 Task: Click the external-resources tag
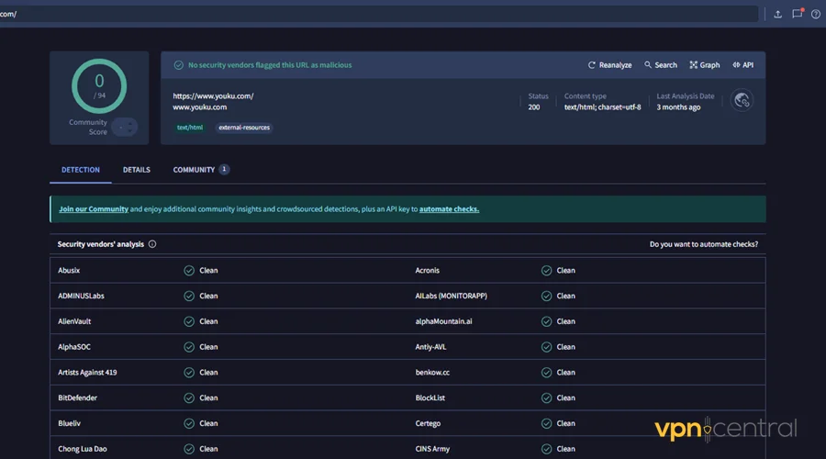(x=244, y=128)
